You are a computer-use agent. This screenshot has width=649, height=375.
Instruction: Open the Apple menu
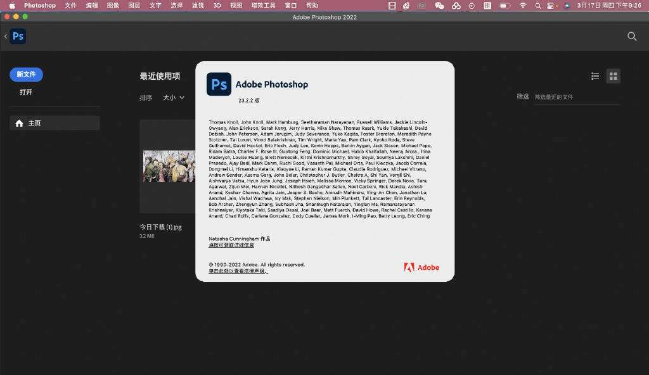tap(12, 5)
